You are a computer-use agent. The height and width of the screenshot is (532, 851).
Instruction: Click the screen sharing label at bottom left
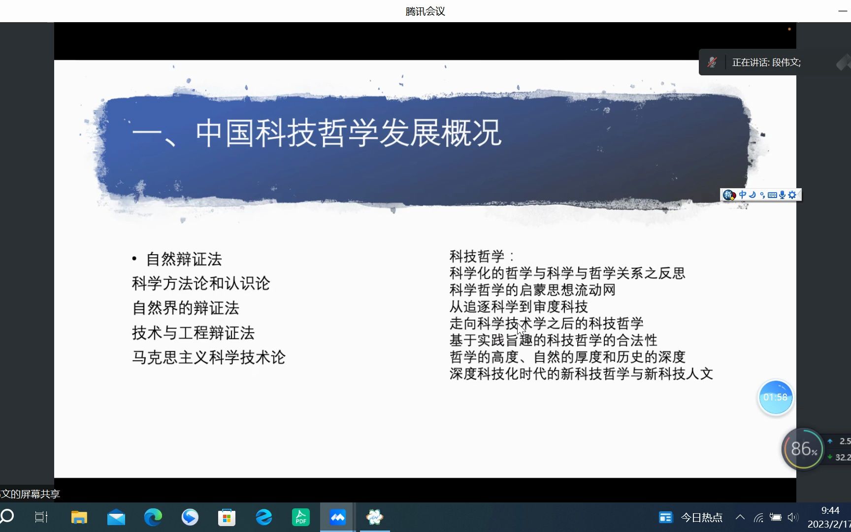pyautogui.click(x=30, y=494)
